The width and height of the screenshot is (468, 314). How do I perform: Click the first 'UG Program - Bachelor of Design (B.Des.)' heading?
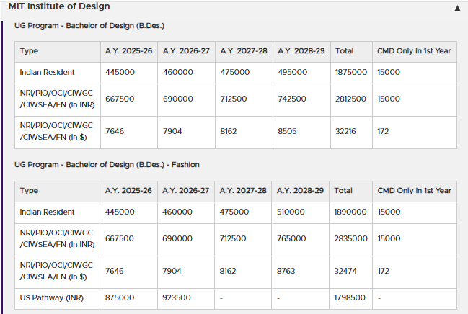tap(89, 26)
